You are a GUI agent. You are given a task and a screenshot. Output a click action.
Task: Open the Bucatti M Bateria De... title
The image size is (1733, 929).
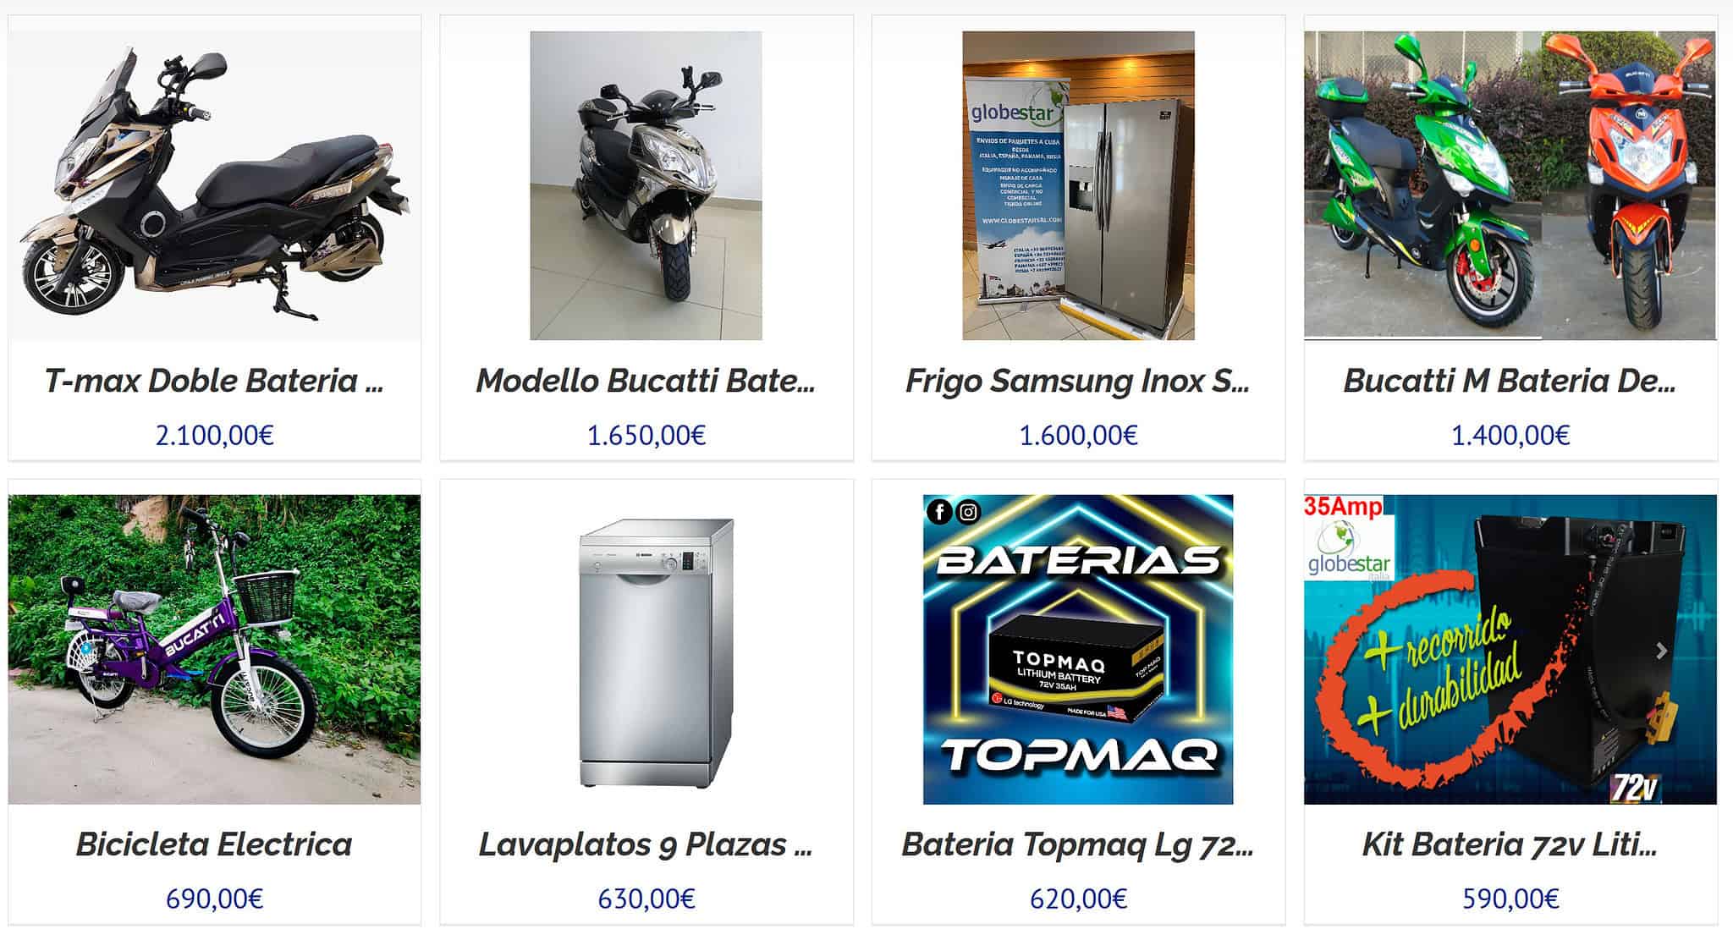1510,381
